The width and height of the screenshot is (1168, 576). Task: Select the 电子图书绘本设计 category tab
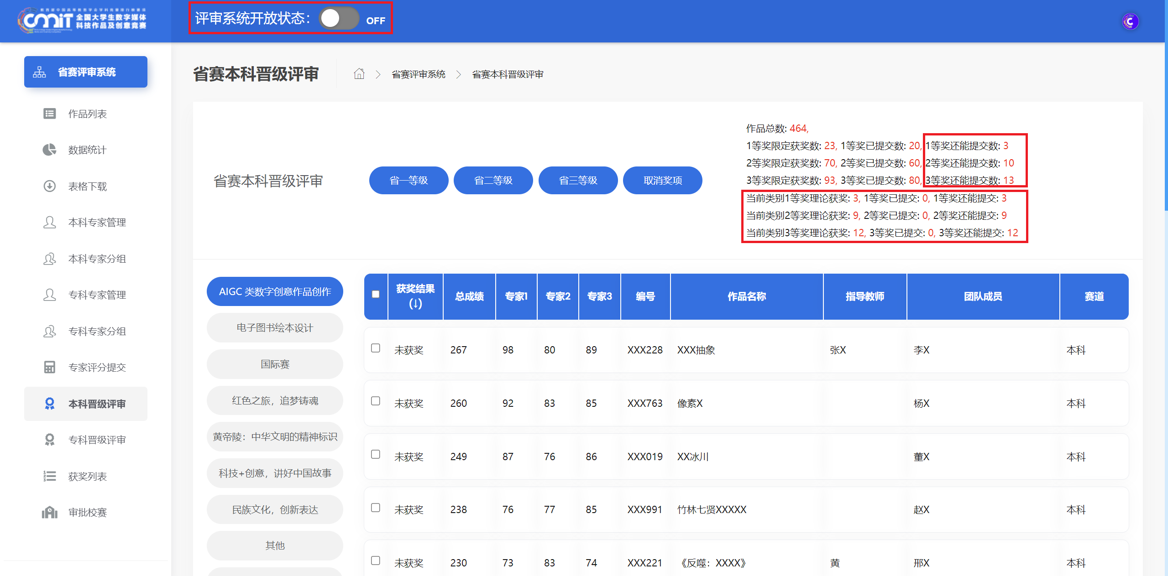tap(275, 328)
